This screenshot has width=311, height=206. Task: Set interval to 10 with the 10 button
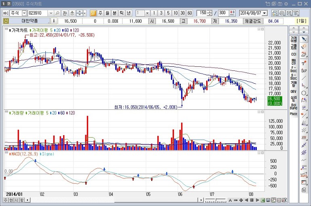coord(176,13)
